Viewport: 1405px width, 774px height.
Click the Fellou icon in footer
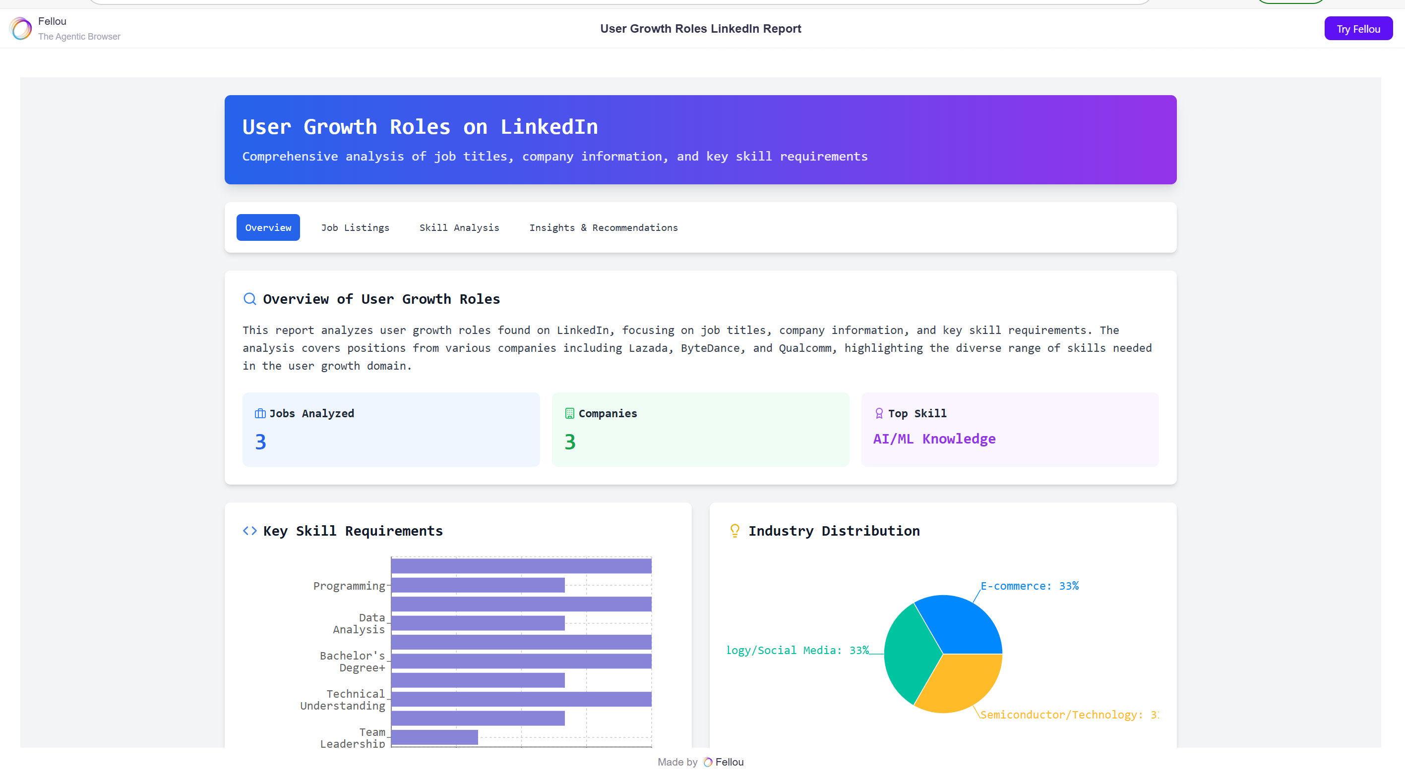click(x=707, y=762)
